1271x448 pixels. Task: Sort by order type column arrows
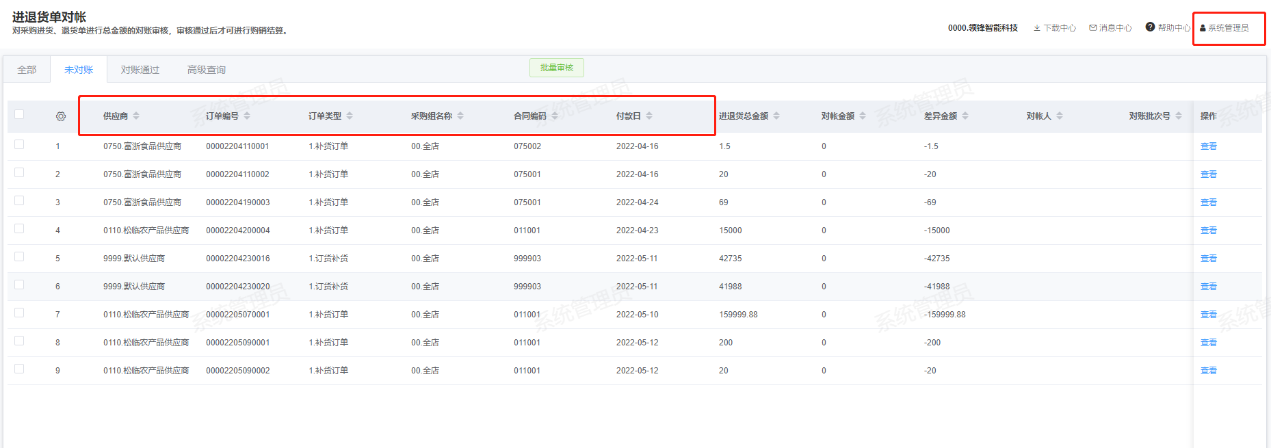pos(350,116)
